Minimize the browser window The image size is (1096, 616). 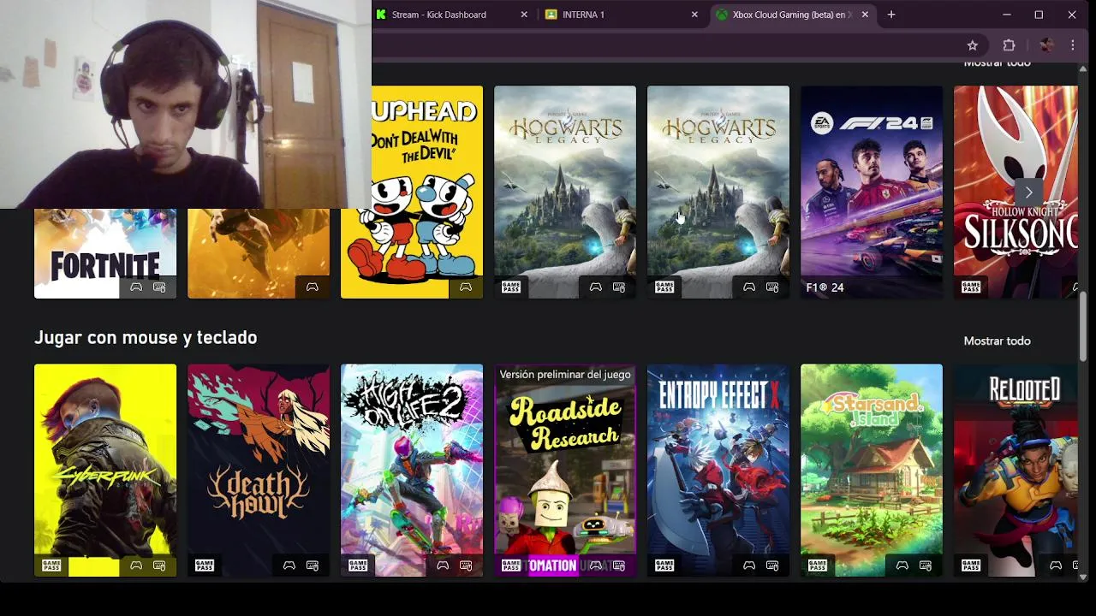1007,15
